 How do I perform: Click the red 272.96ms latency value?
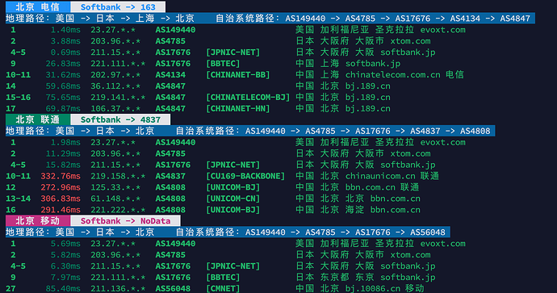61,187
